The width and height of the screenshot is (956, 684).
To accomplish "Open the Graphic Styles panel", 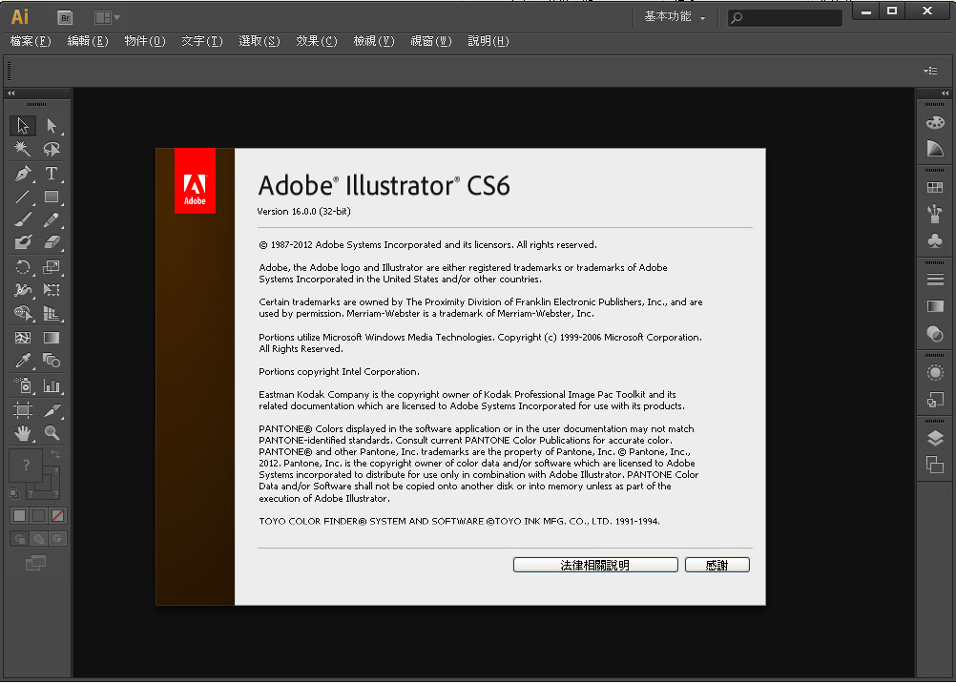I will 935,400.
